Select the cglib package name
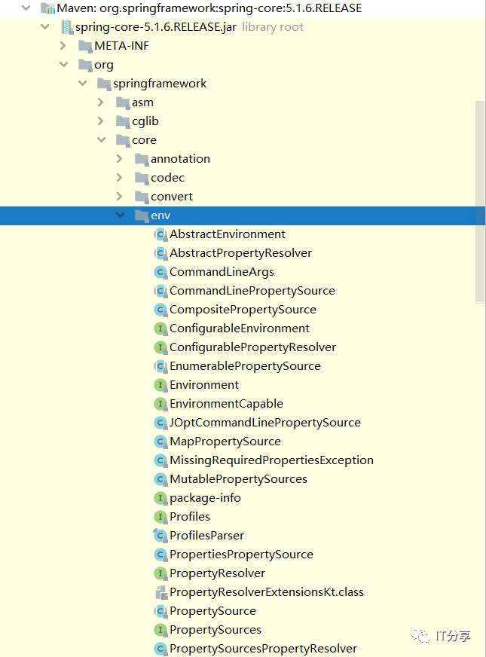486x657 pixels. point(145,121)
